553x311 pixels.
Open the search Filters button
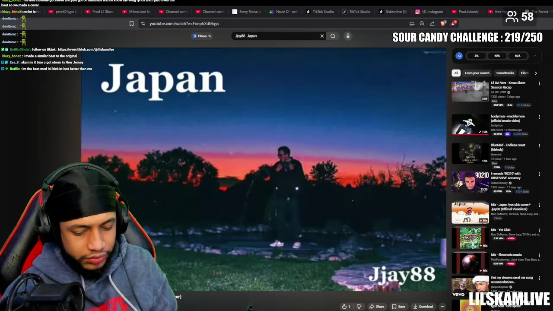202,36
